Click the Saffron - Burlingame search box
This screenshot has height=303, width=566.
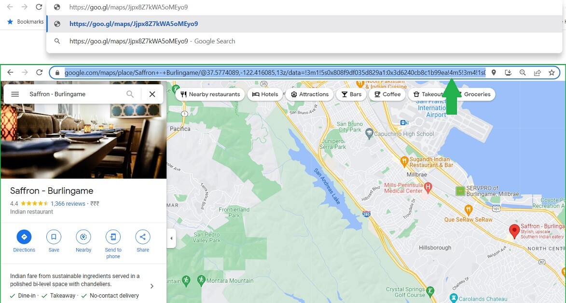[x=74, y=94]
